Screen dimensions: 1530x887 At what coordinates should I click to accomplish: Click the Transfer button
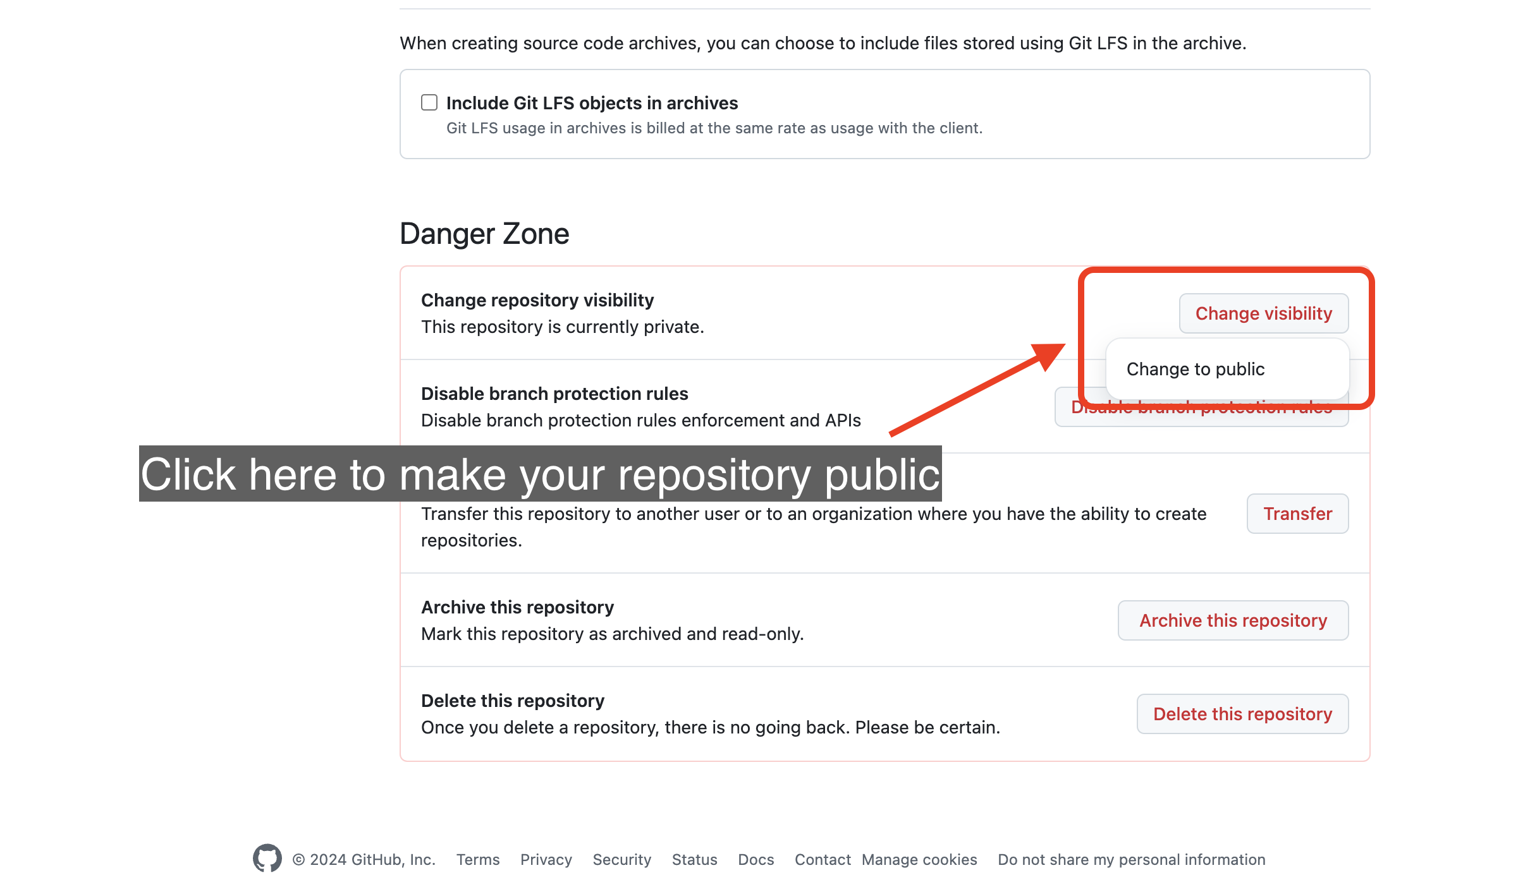(1297, 514)
